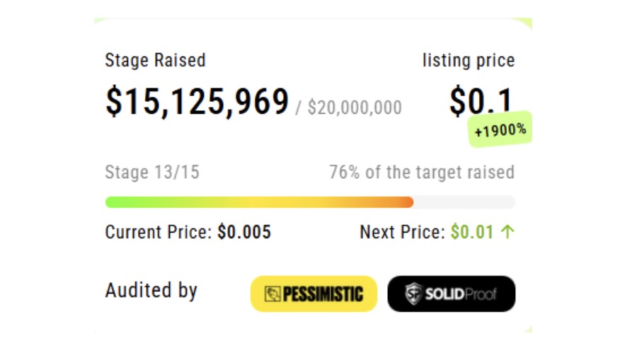Screen dimensions: 620x362
Task: Click the filled portion of the progress bar
Action: click(x=259, y=202)
